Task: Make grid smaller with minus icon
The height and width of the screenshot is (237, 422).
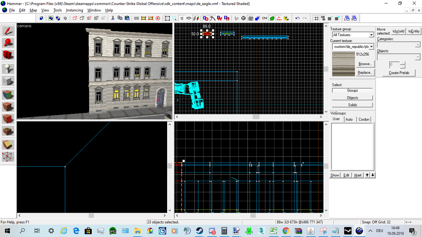Action: click(x=330, y=18)
